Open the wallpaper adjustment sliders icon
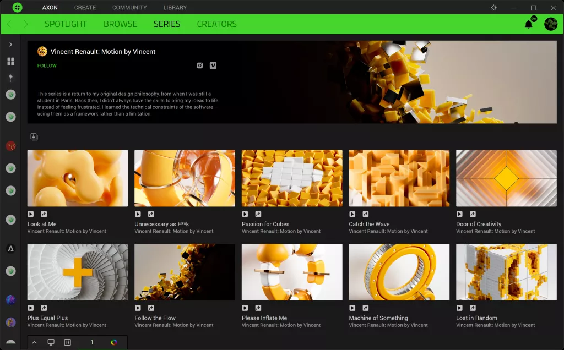Viewport: 564px width, 350px height. coord(68,342)
